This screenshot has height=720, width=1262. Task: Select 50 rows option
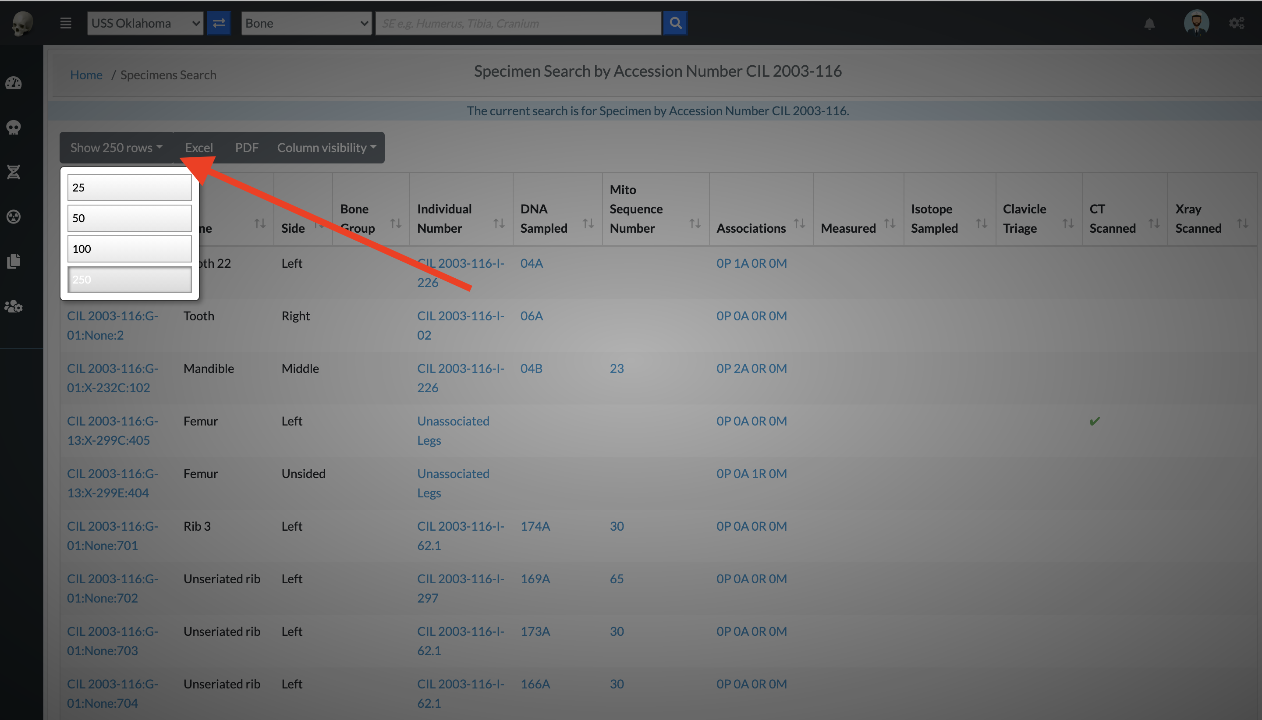pos(130,218)
